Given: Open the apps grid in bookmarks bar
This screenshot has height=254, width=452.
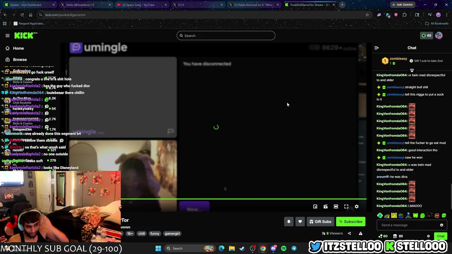Looking at the screenshot, I should (5, 24).
